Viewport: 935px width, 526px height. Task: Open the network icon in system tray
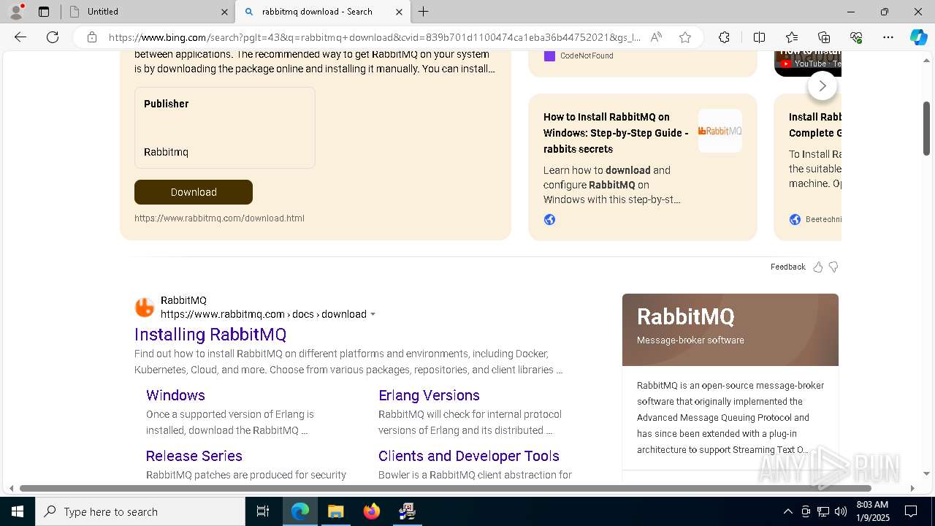click(823, 511)
